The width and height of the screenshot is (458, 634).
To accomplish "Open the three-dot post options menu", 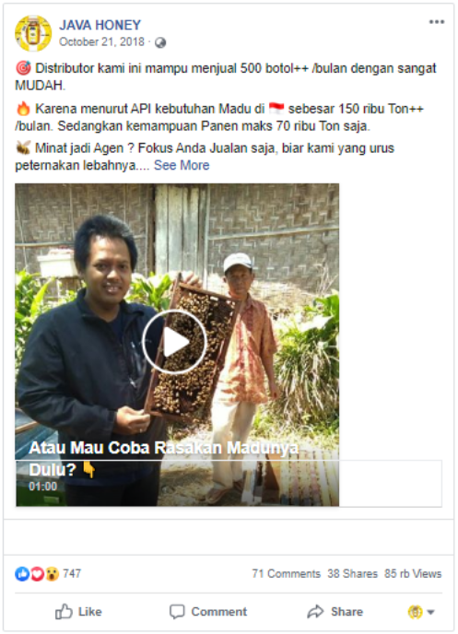I will click(437, 22).
